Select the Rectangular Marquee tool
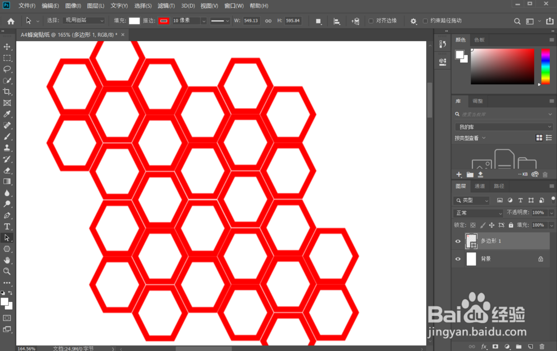The width and height of the screenshot is (557, 351). coord(7,58)
